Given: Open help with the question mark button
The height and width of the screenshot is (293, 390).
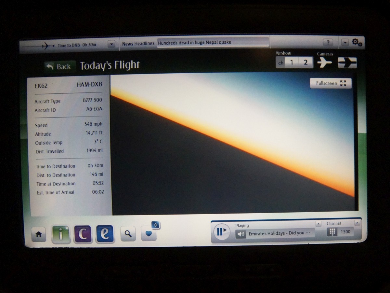Looking at the screenshot, I should [x=328, y=43].
